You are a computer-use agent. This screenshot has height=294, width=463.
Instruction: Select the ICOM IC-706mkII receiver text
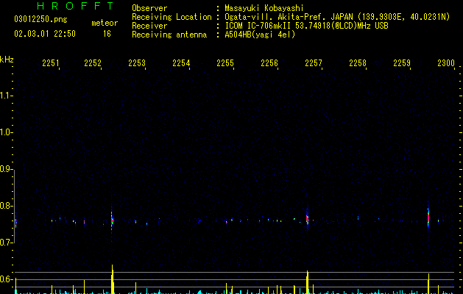(306, 26)
